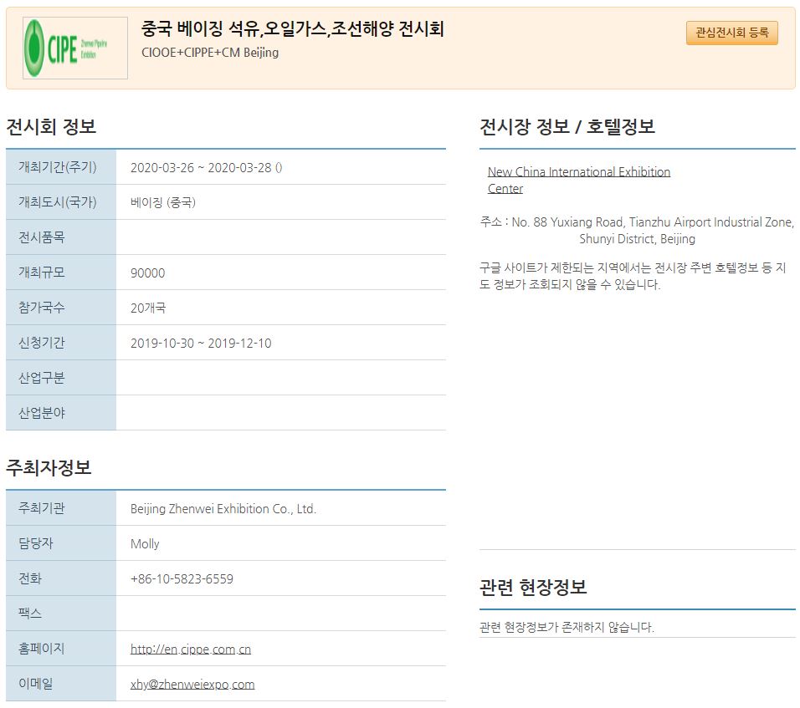Select the exhibition title 중국 베이징 석유,오일가스,조선해양 전시회
The height and width of the screenshot is (708, 800).
[x=292, y=28]
